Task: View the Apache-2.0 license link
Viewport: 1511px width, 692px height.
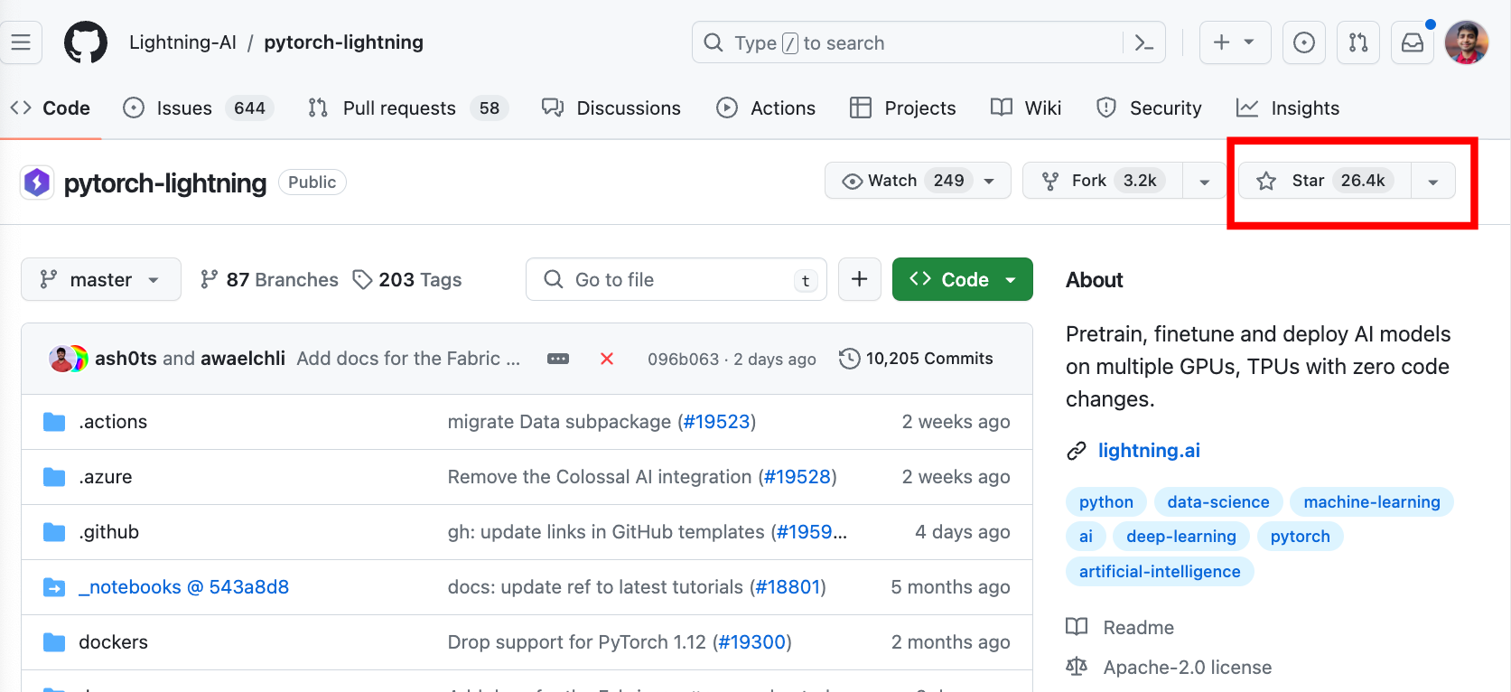Action: point(1169,668)
